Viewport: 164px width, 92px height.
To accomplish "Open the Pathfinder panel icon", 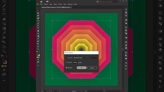I will (126, 33).
